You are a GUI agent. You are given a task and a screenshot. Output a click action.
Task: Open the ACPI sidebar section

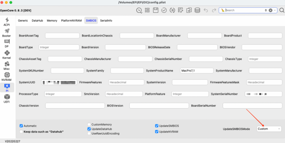7,22
